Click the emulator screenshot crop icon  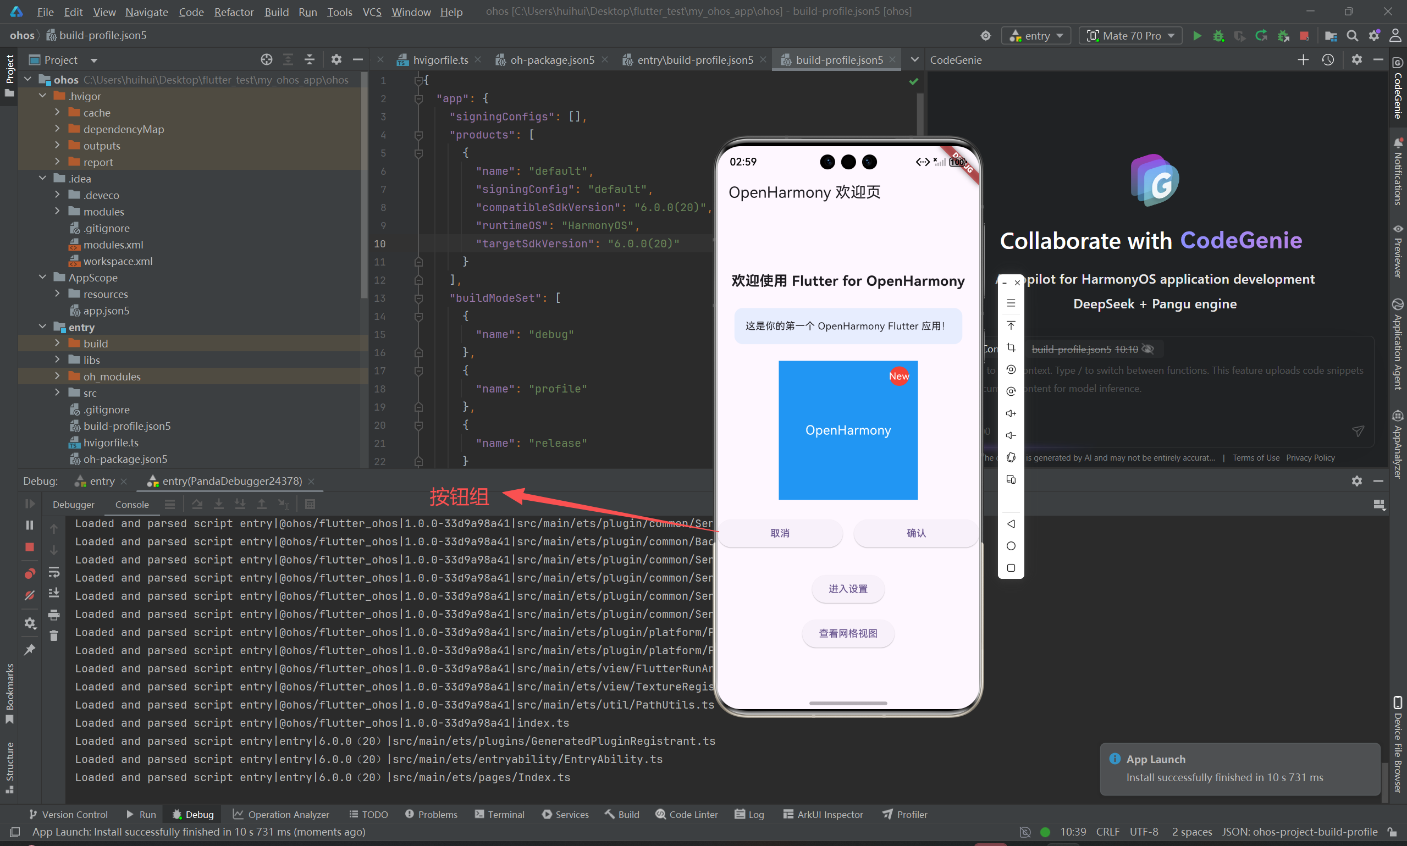(x=1011, y=347)
